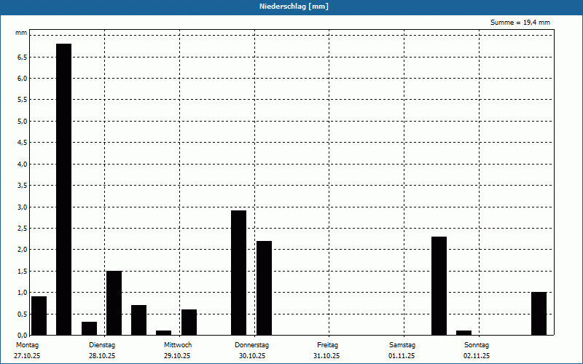Click the 6,5 value on the y-axis

23,58
